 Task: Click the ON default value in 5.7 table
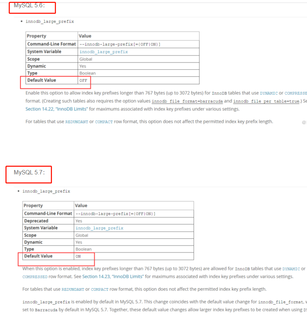pos(78,257)
